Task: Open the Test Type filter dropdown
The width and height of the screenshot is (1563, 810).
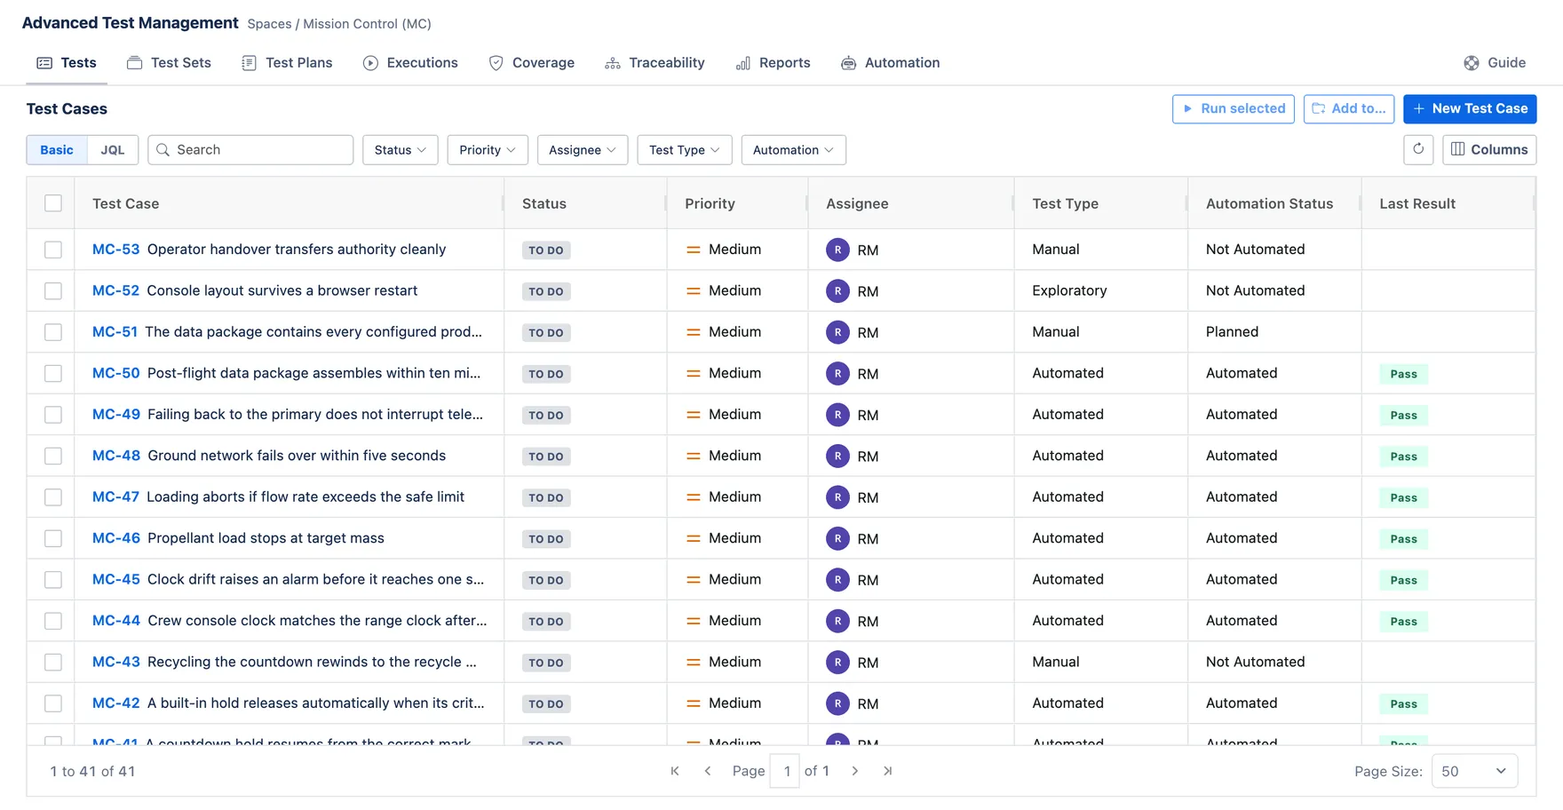Action: [685, 150]
